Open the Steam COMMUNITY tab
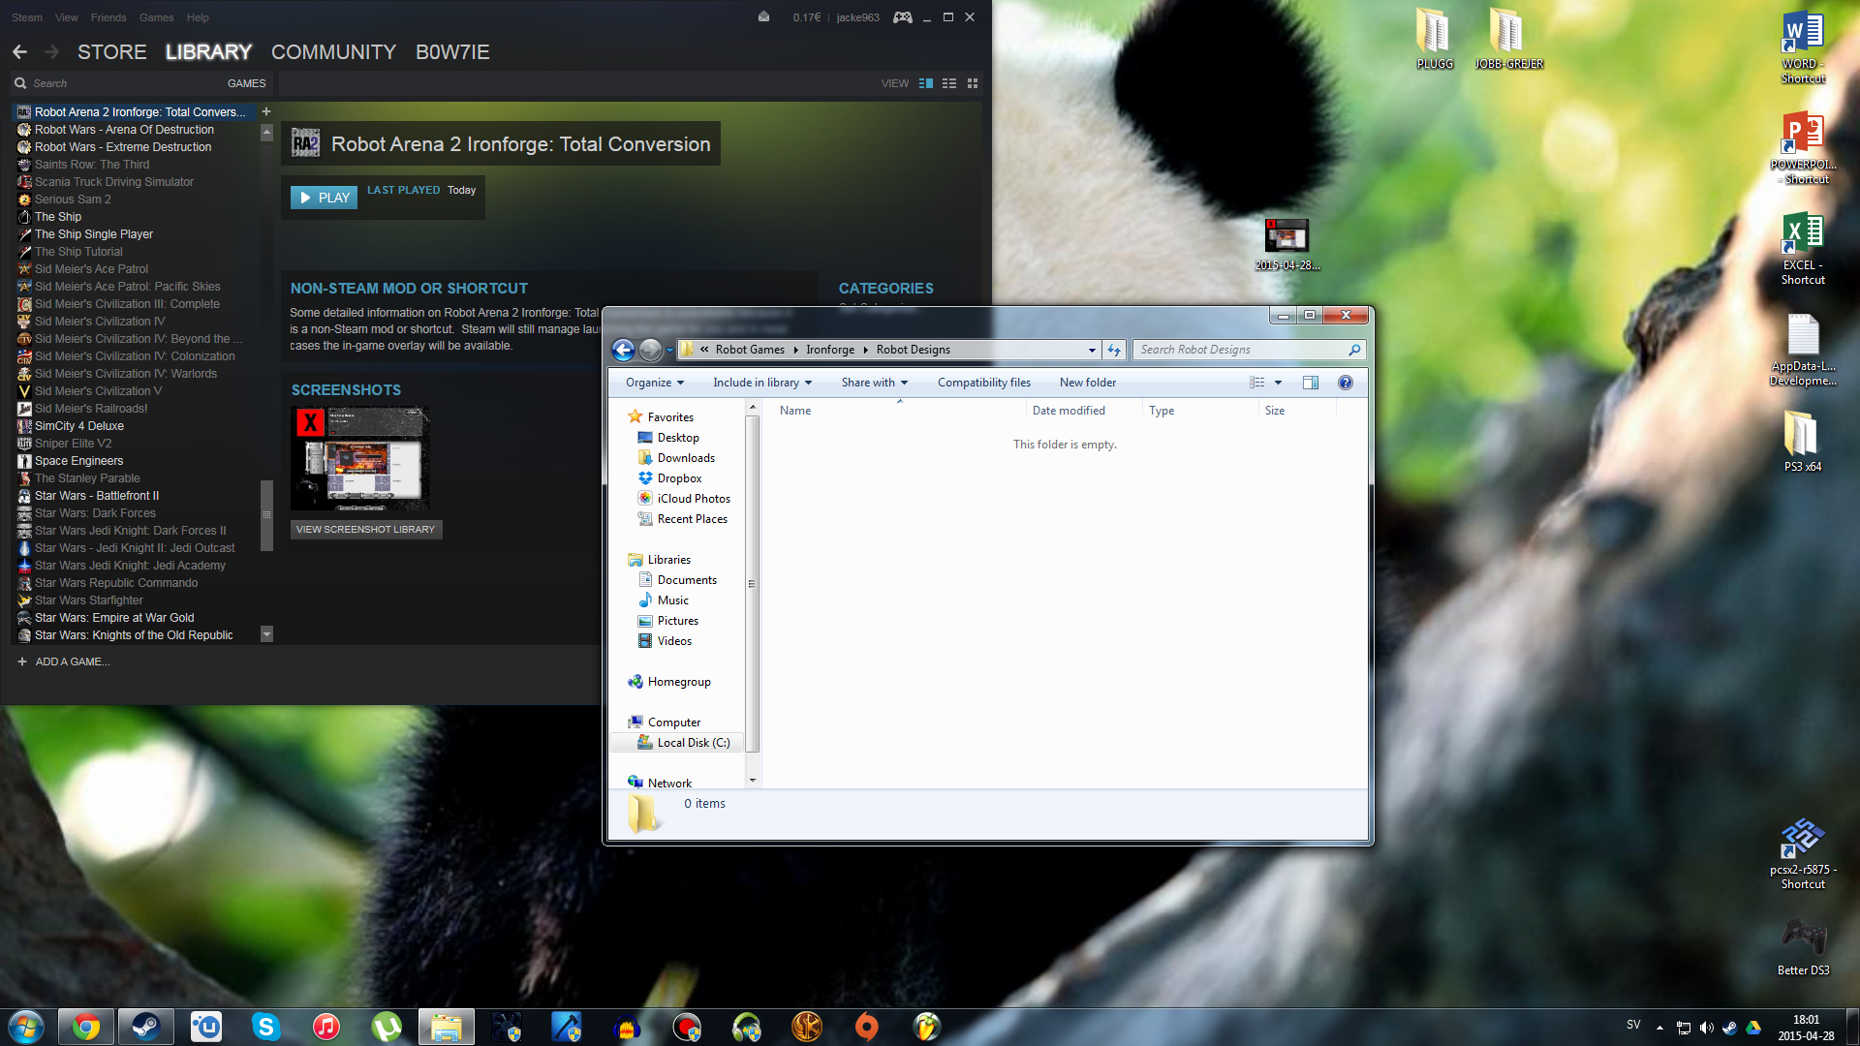 tap(333, 52)
